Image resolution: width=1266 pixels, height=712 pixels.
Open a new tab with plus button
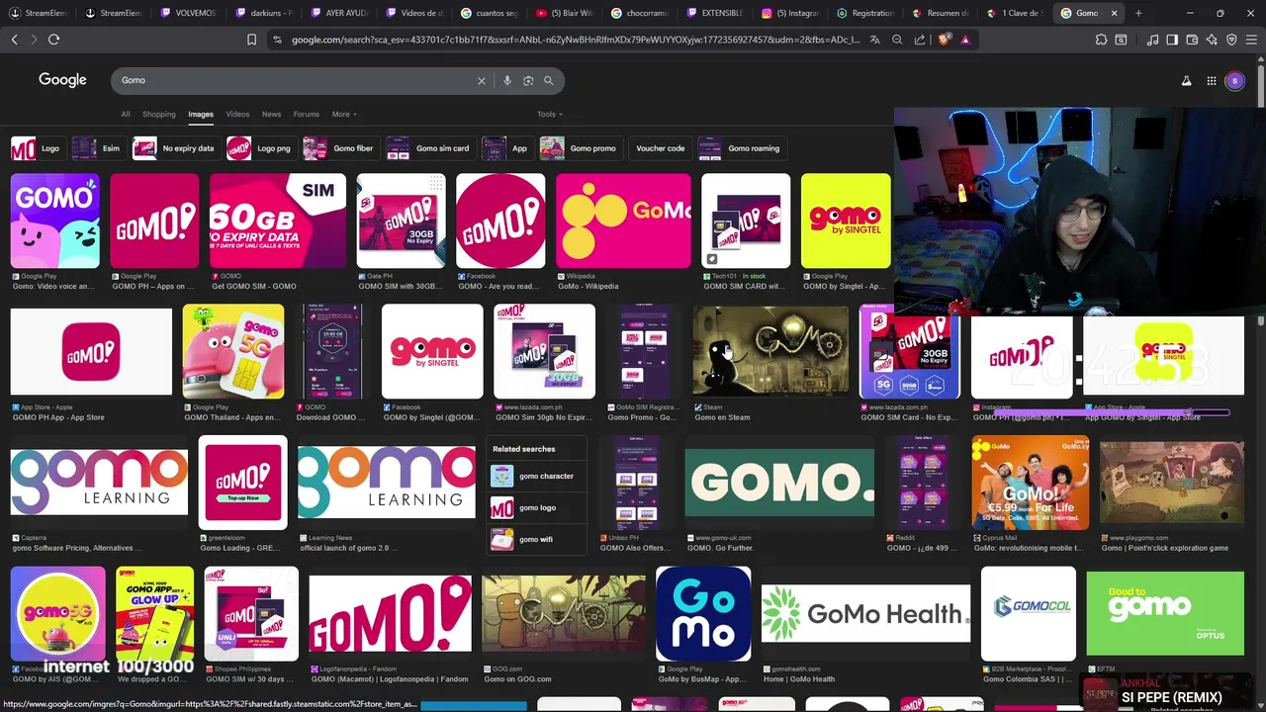[x=1138, y=13]
